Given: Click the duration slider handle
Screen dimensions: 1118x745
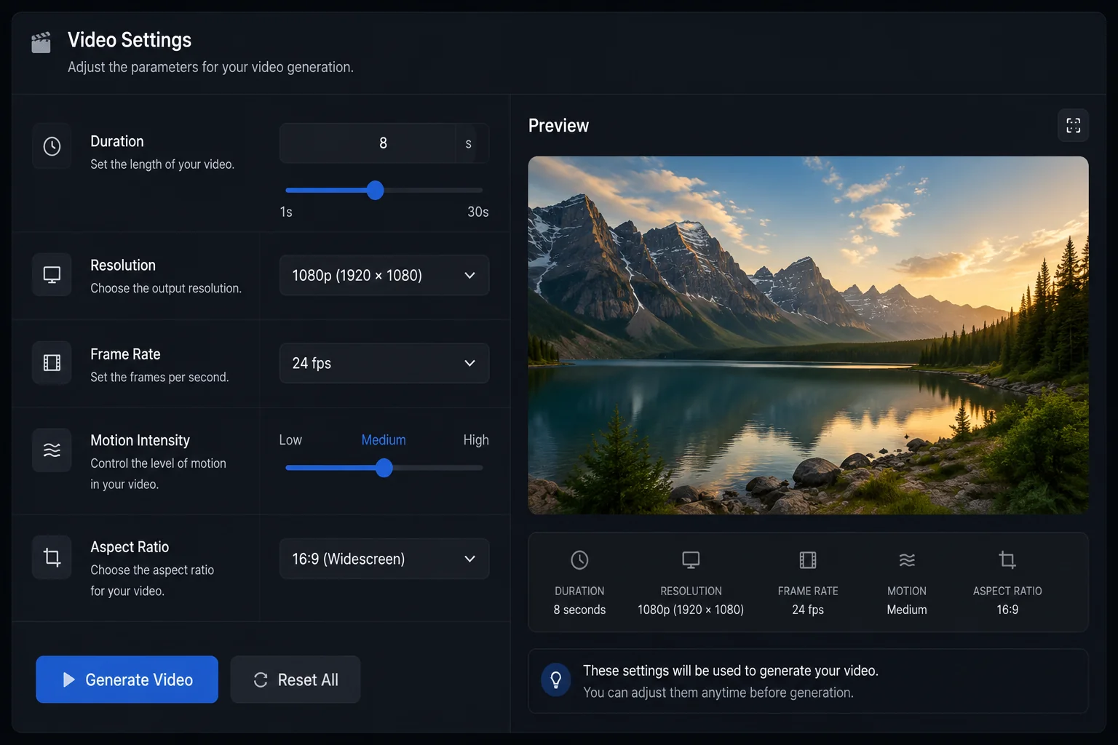Looking at the screenshot, I should coord(375,191).
